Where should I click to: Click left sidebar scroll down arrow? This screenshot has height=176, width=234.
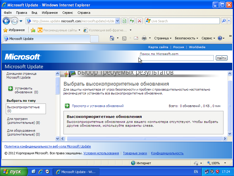[57, 138]
